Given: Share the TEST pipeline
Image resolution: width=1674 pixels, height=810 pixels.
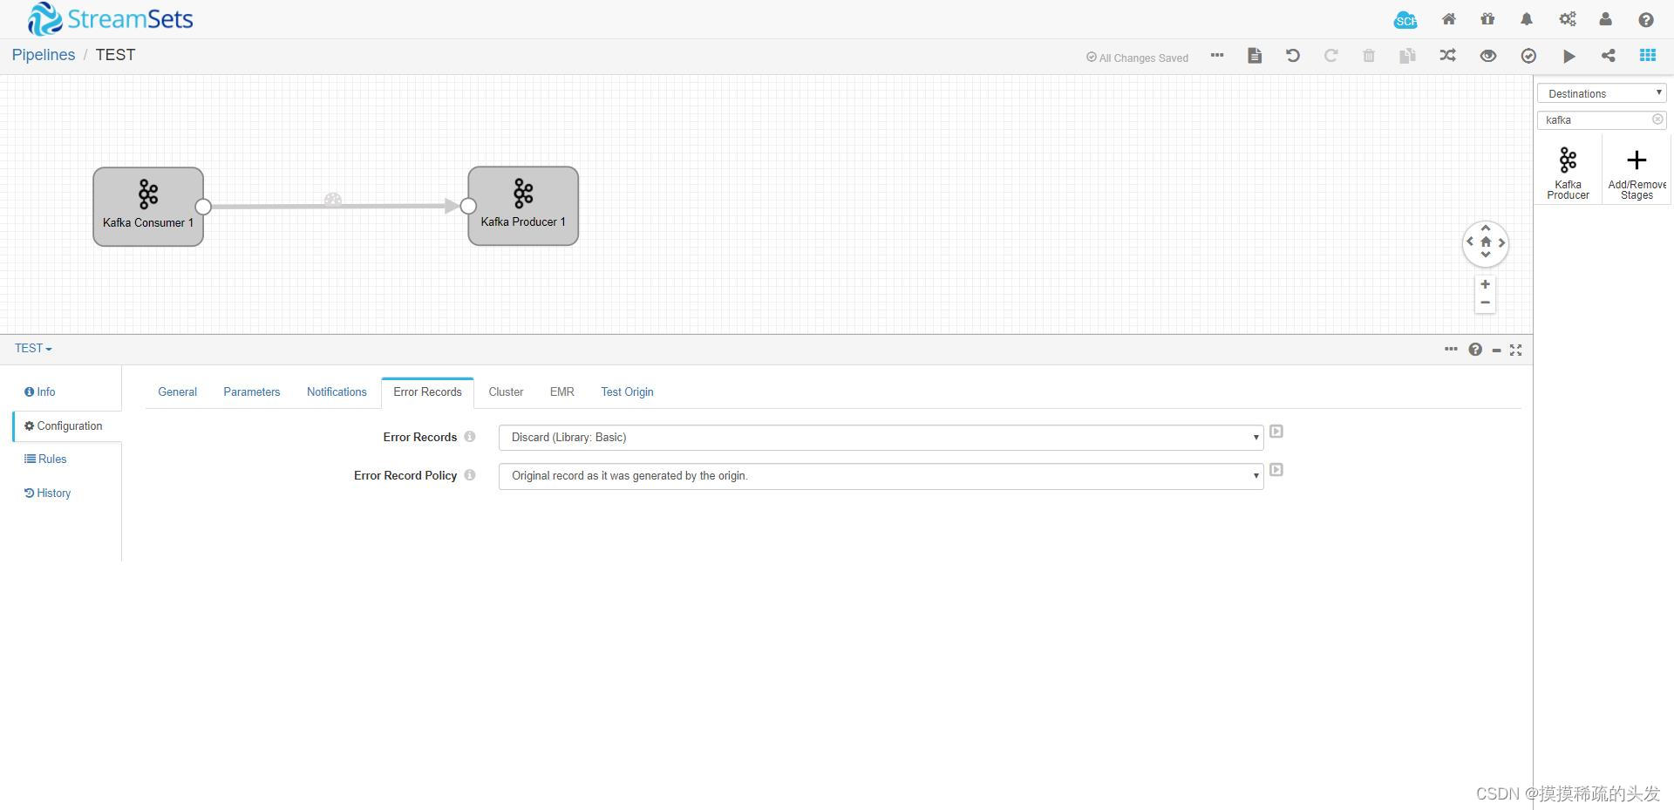Looking at the screenshot, I should click(1608, 55).
